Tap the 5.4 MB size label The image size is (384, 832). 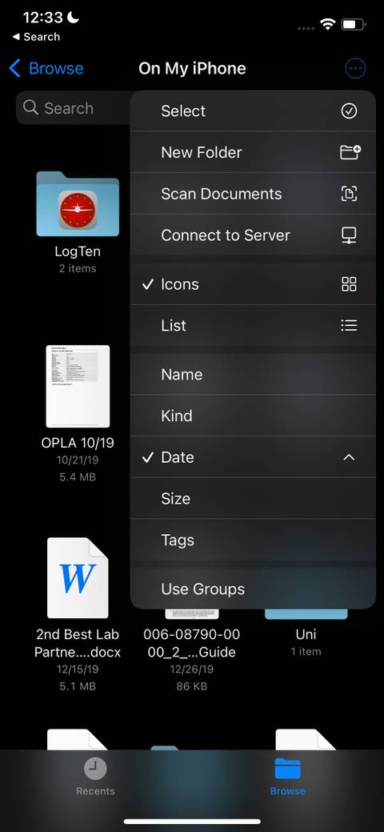coord(78,477)
